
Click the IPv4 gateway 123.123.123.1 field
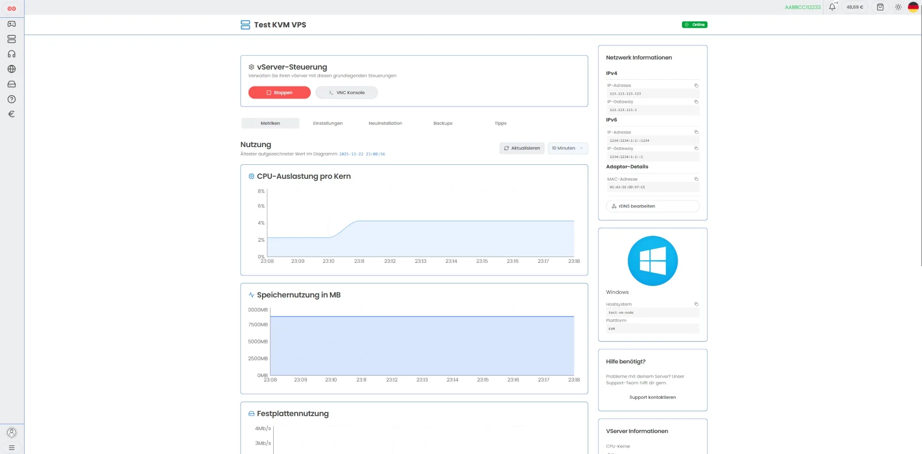pyautogui.click(x=653, y=110)
